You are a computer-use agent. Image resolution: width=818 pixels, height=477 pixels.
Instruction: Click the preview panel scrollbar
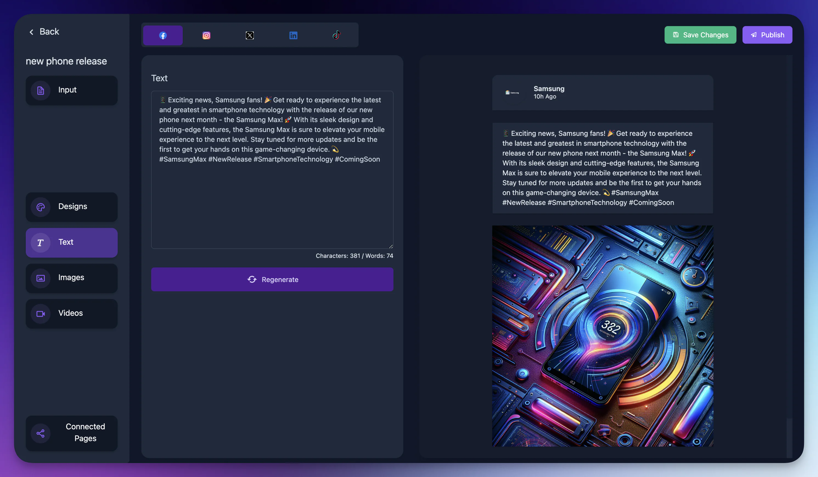pos(789,438)
